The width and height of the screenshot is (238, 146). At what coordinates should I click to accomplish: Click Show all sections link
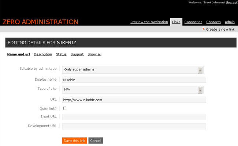pos(94,54)
